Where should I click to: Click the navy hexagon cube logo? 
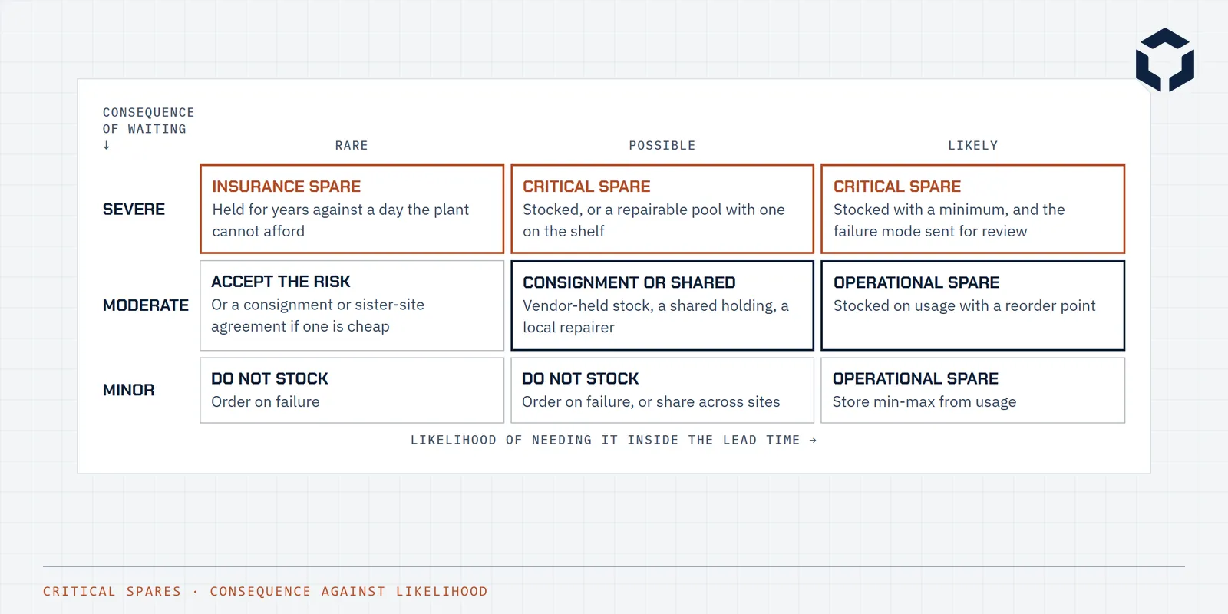pos(1165,60)
